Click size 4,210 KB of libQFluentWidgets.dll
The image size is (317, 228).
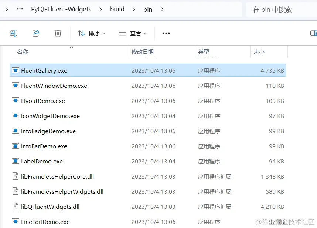272,207
